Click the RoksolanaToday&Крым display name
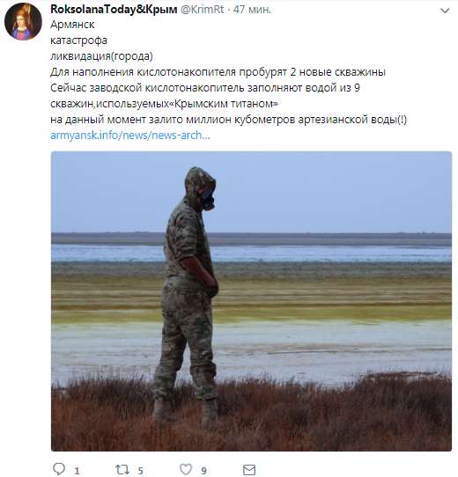The image size is (458, 477). pyautogui.click(x=114, y=10)
